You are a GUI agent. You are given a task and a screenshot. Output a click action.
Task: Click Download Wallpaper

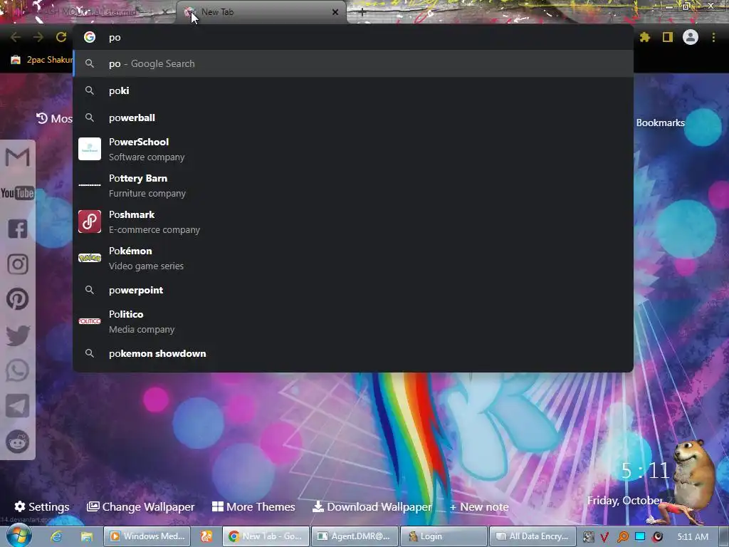coord(372,506)
